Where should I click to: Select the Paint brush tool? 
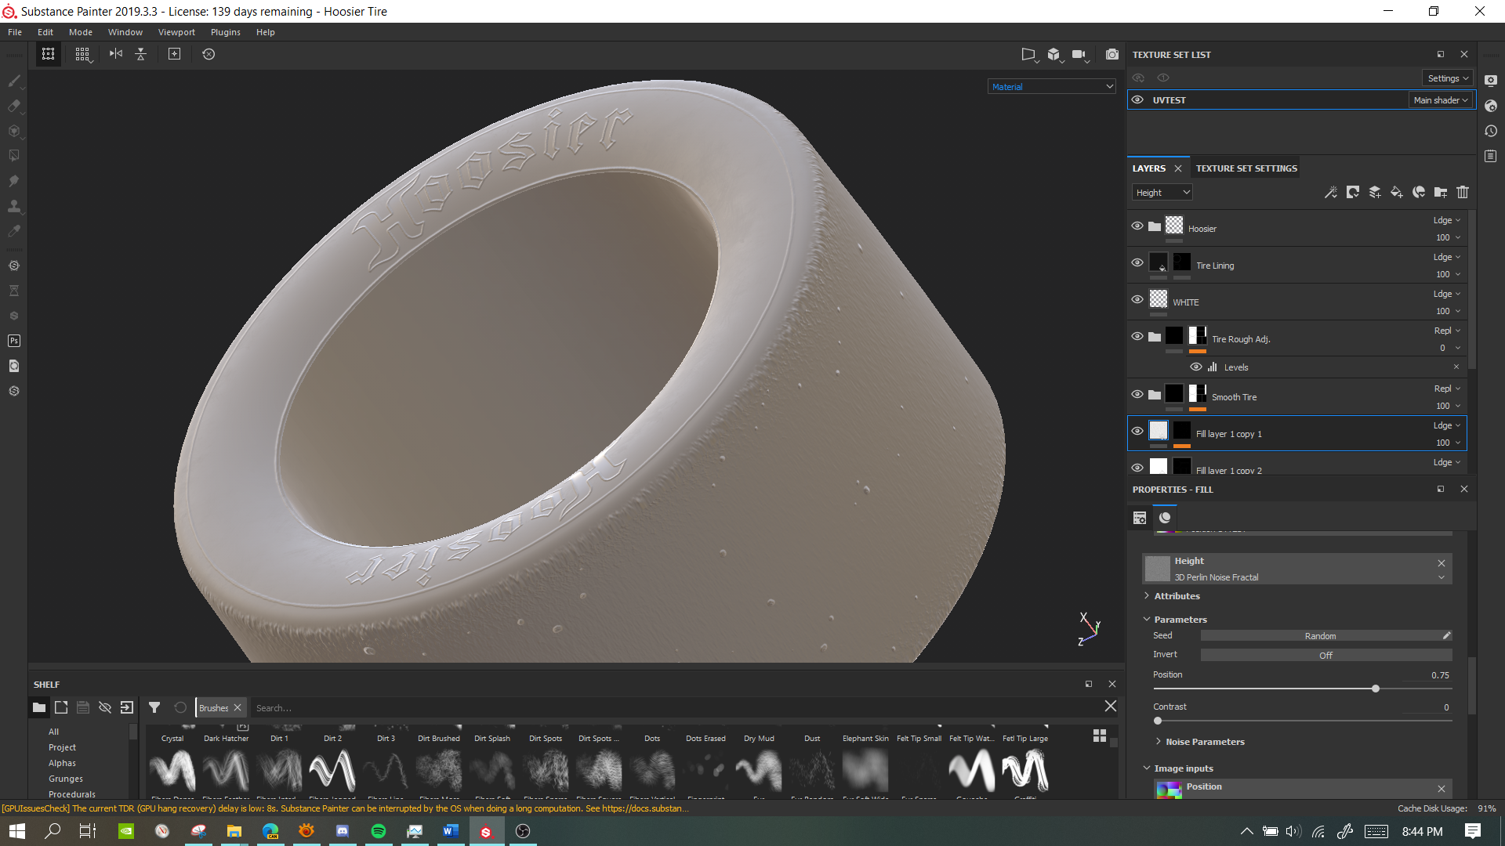(x=14, y=81)
